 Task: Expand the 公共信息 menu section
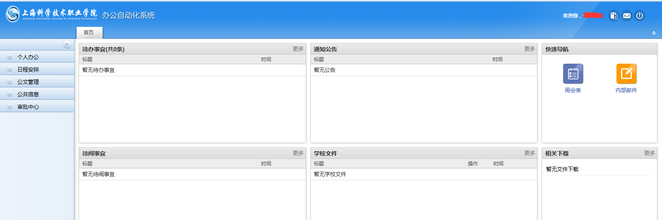28,94
